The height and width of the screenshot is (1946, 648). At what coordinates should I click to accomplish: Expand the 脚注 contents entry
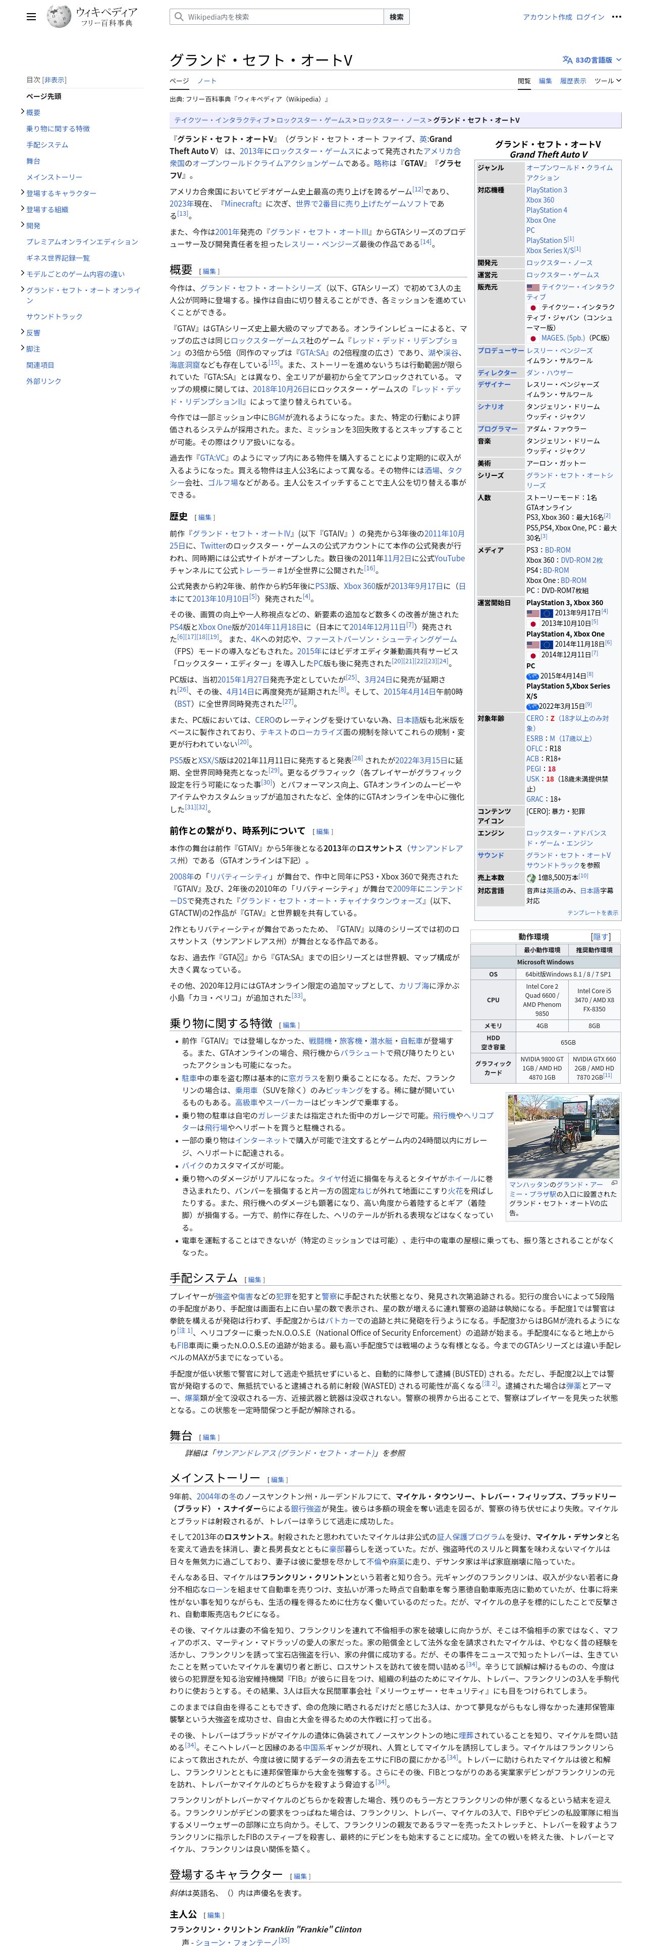[23, 348]
